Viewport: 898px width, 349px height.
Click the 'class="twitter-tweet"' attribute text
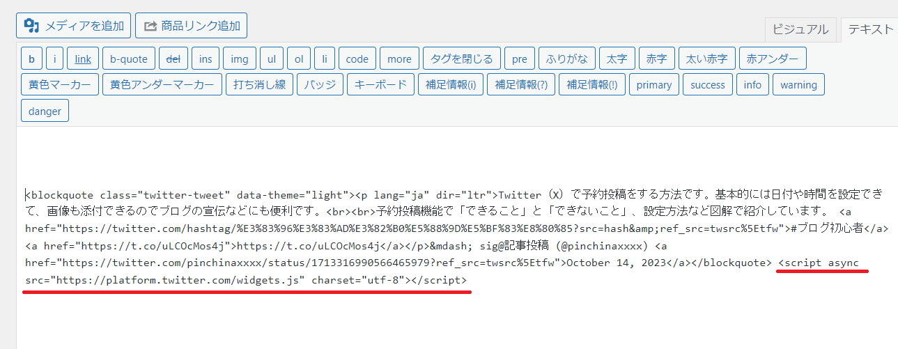point(165,195)
